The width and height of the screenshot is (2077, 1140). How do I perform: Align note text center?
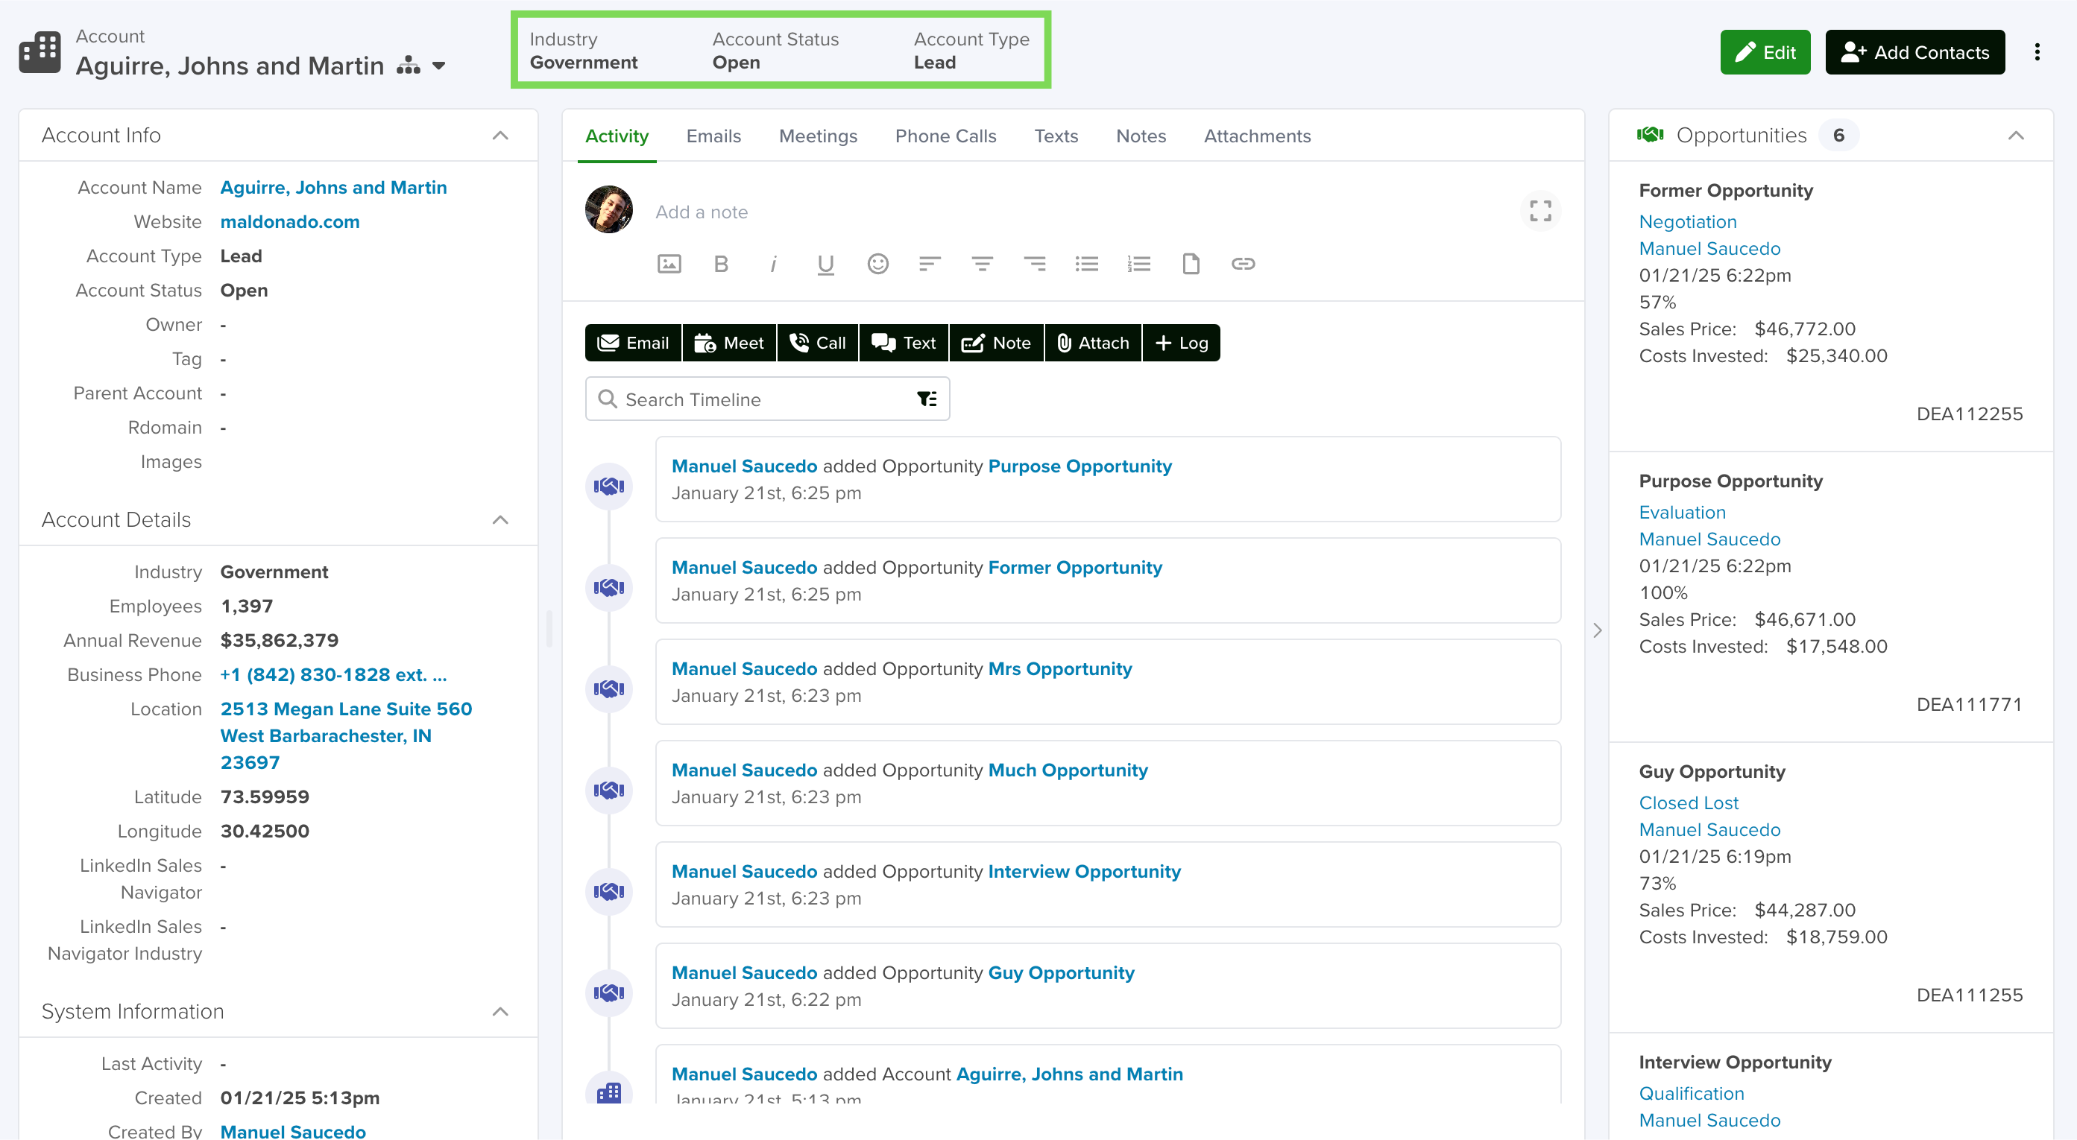981,264
